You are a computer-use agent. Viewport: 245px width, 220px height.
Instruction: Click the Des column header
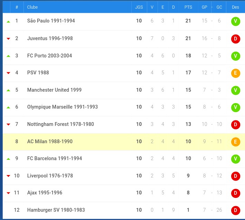[235, 7]
